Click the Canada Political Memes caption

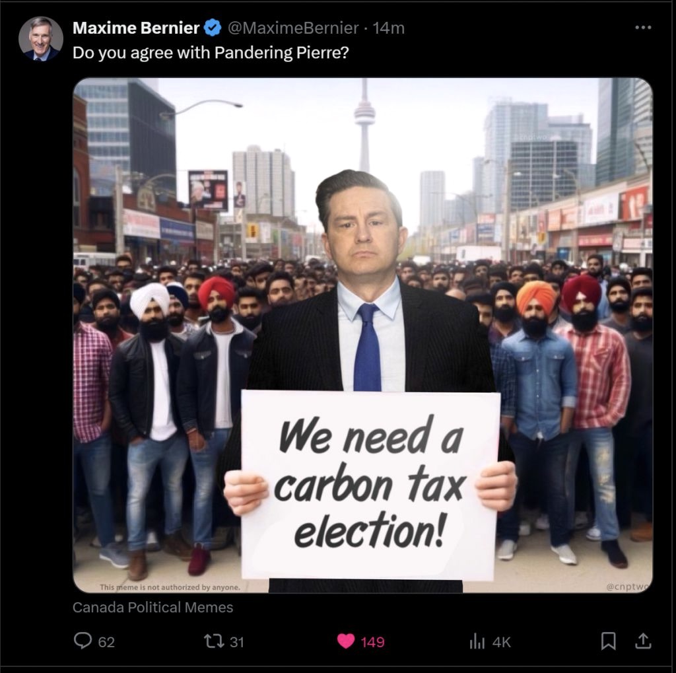click(152, 608)
